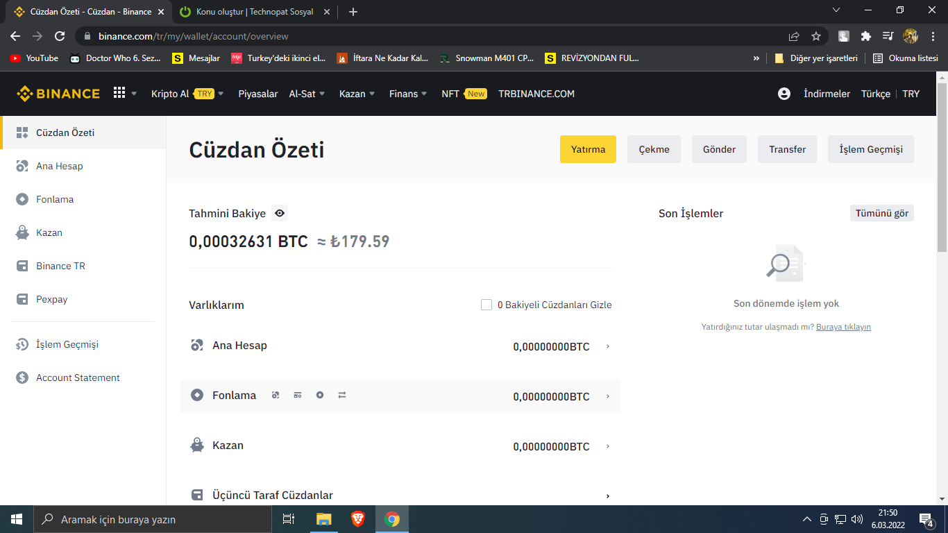The width and height of the screenshot is (948, 533).
Task: Click the Tümünü gör button
Action: [882, 213]
